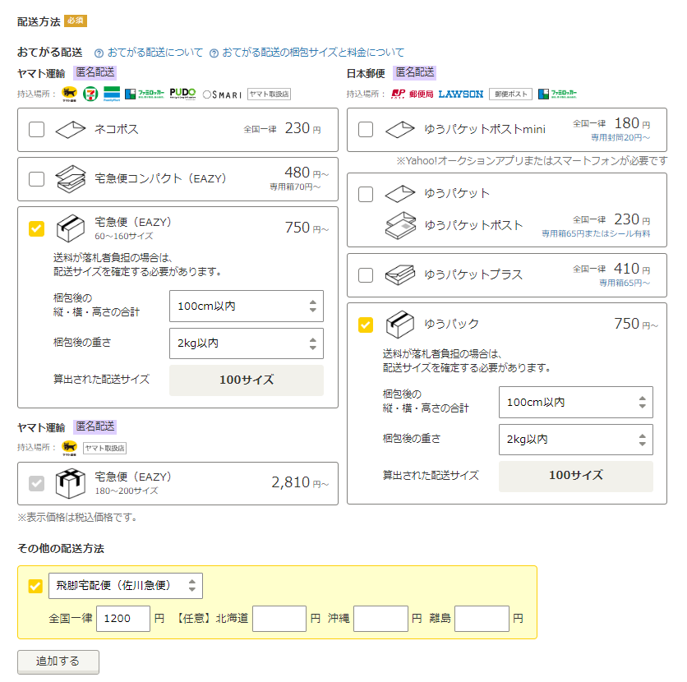Open おてがる配送の梱包サイズと料金について link
Image resolution: width=687 pixels, height=682 pixels.
[312, 53]
